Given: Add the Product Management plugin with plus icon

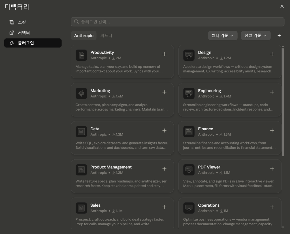Looking at the screenshot, I should [164, 169].
